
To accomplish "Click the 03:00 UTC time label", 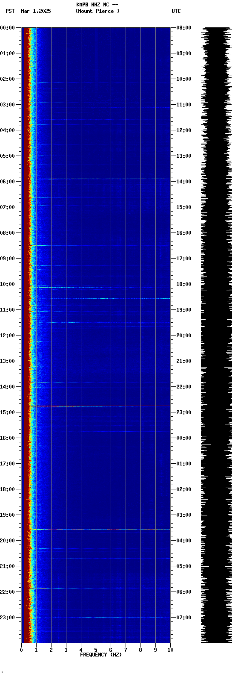I will pyautogui.click(x=183, y=515).
